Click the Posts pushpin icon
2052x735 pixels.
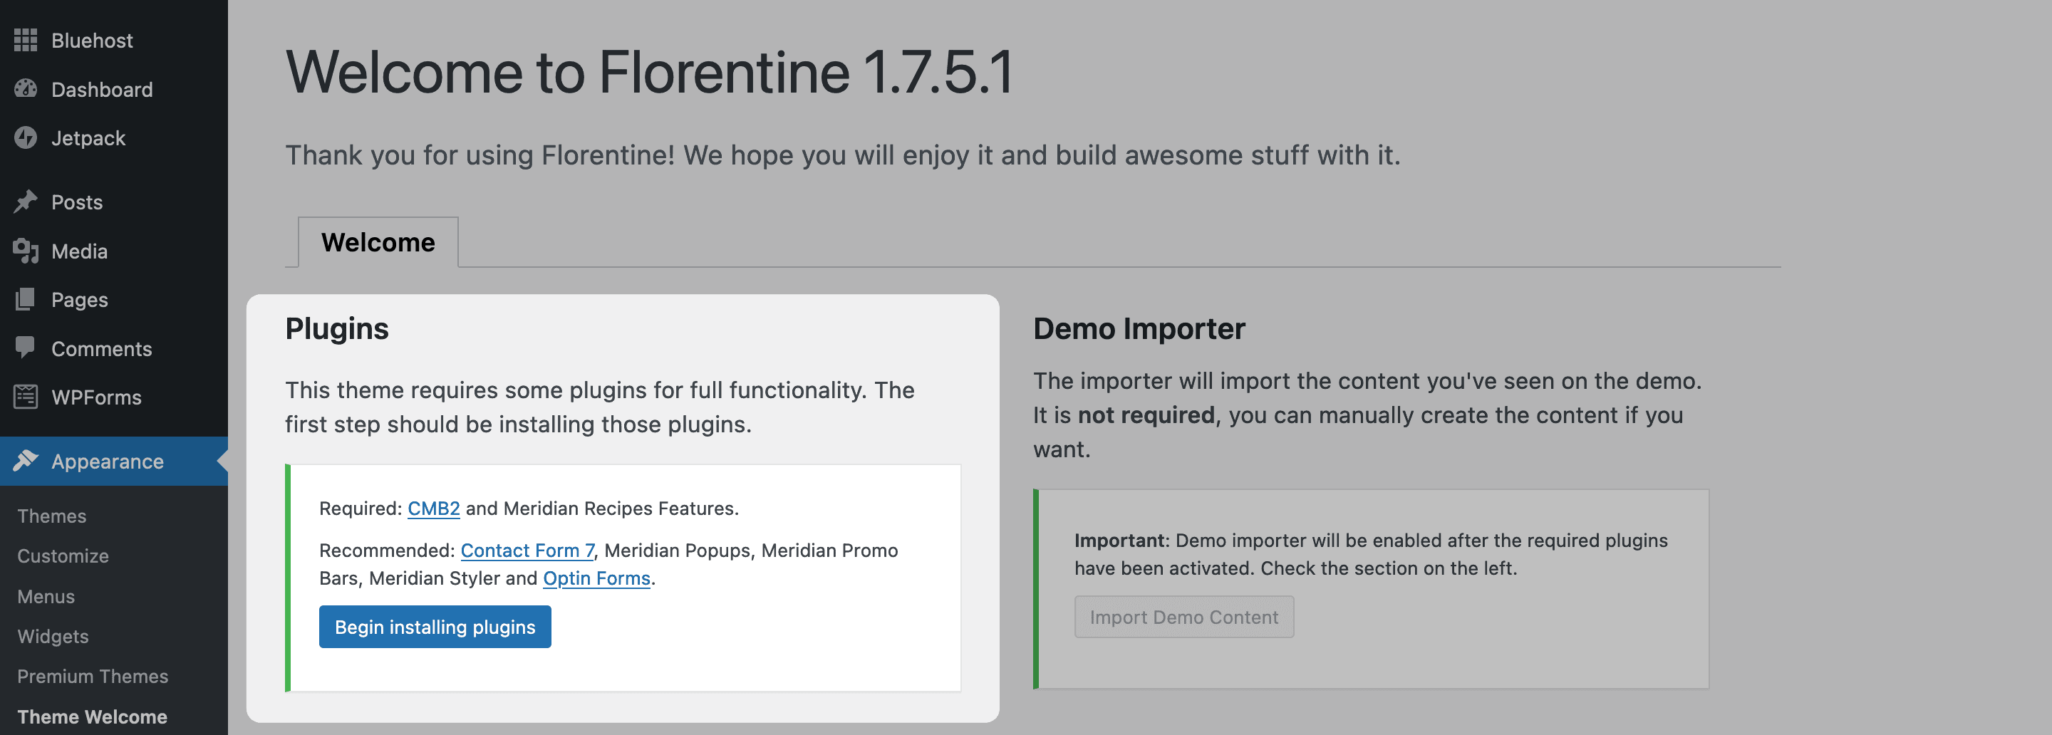[x=26, y=202]
